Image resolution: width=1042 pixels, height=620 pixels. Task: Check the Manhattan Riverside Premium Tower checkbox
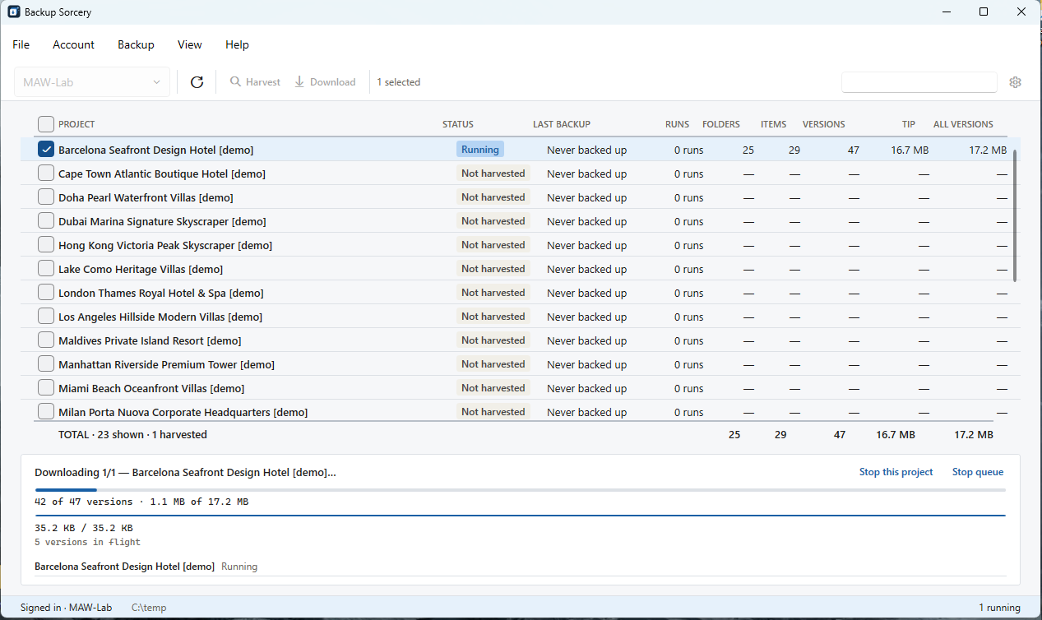point(46,364)
